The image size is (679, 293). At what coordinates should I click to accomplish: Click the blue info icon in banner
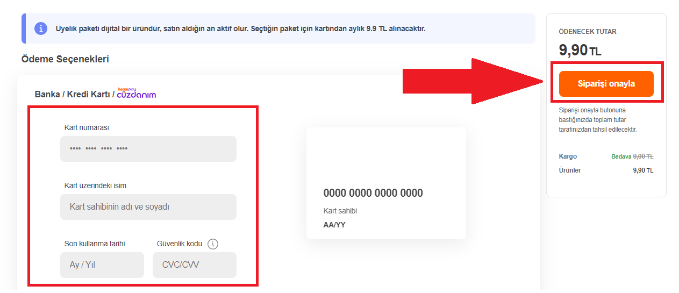[x=41, y=28]
